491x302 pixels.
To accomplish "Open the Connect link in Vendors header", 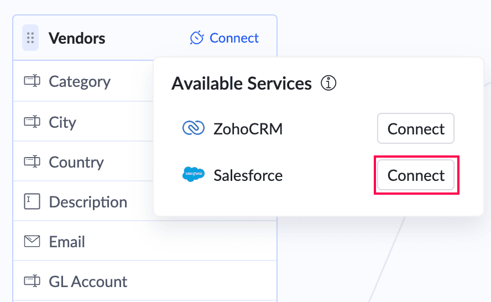I will (x=234, y=38).
